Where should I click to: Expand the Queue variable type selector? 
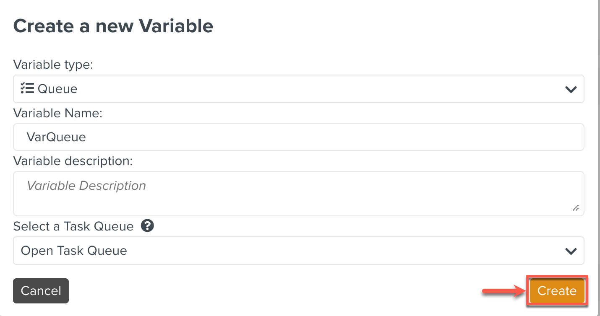click(298, 89)
